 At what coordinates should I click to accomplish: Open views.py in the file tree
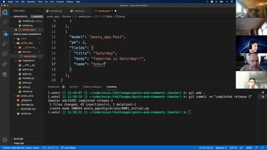click(27, 91)
